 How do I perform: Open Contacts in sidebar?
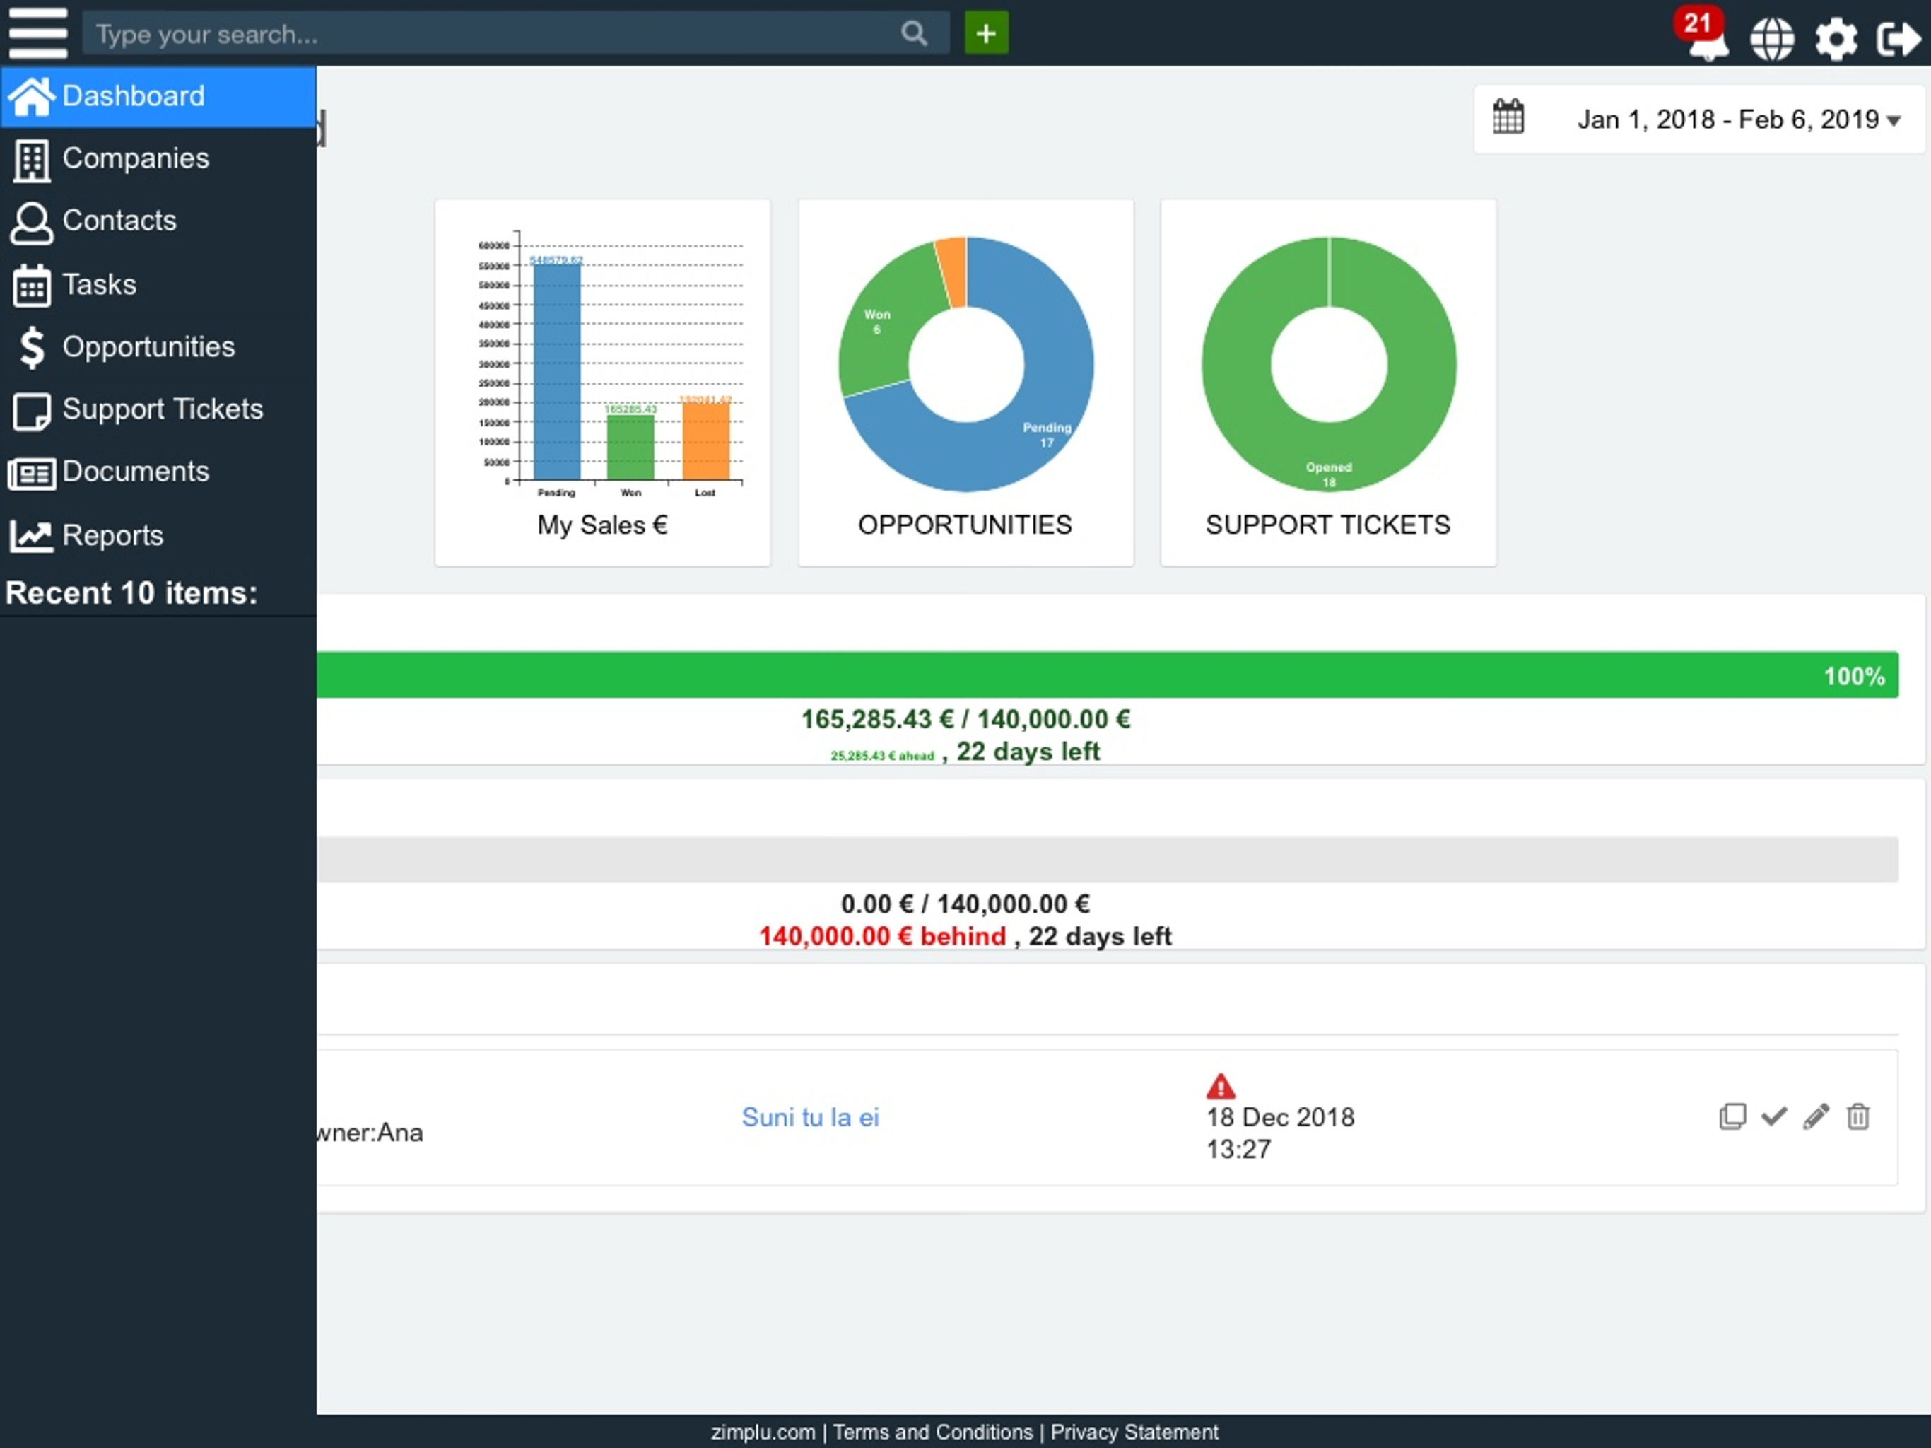158,221
